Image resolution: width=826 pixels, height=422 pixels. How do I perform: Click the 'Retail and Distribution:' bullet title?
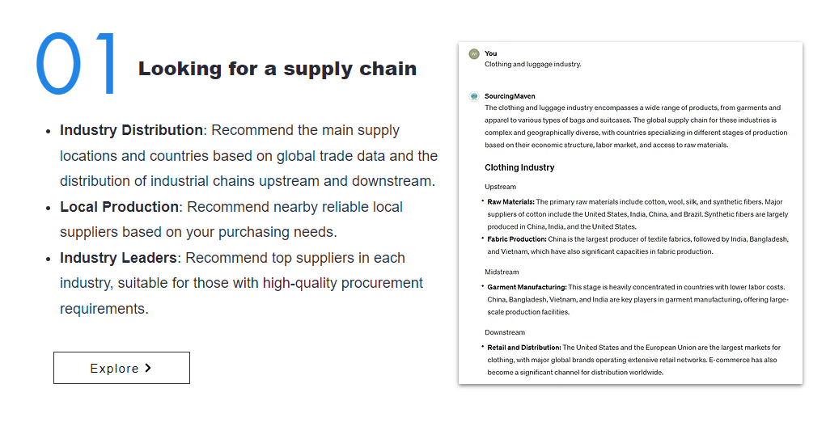523,348
